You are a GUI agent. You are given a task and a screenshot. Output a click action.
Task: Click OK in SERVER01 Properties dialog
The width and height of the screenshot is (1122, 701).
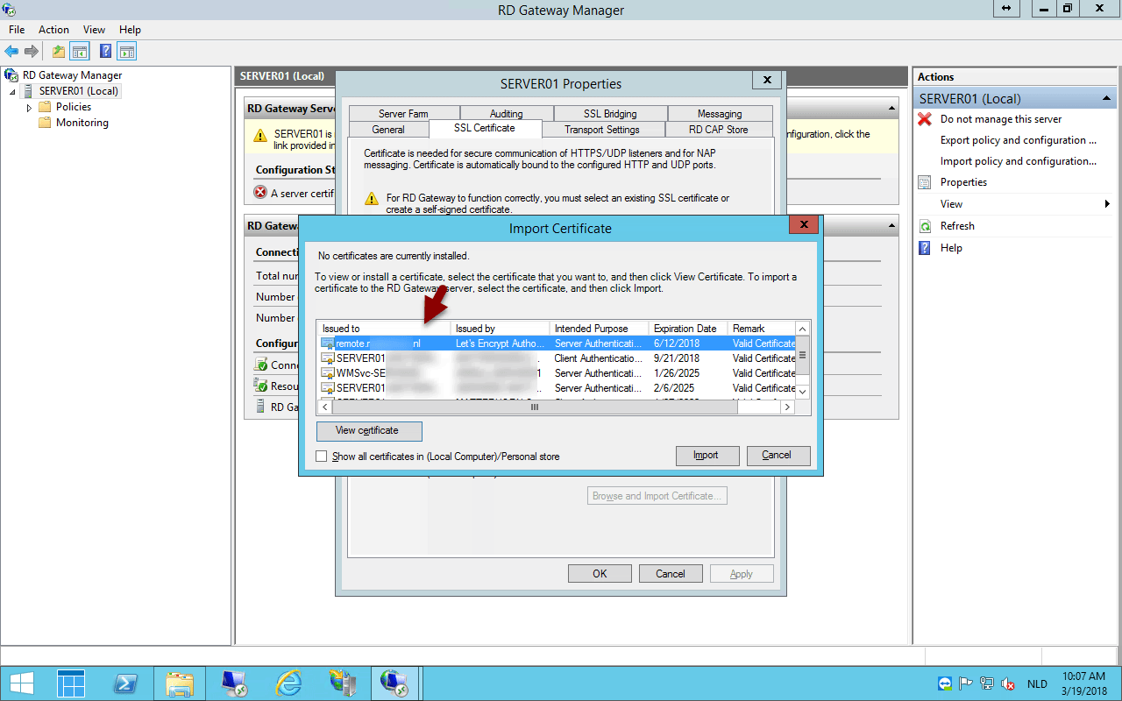(x=600, y=574)
